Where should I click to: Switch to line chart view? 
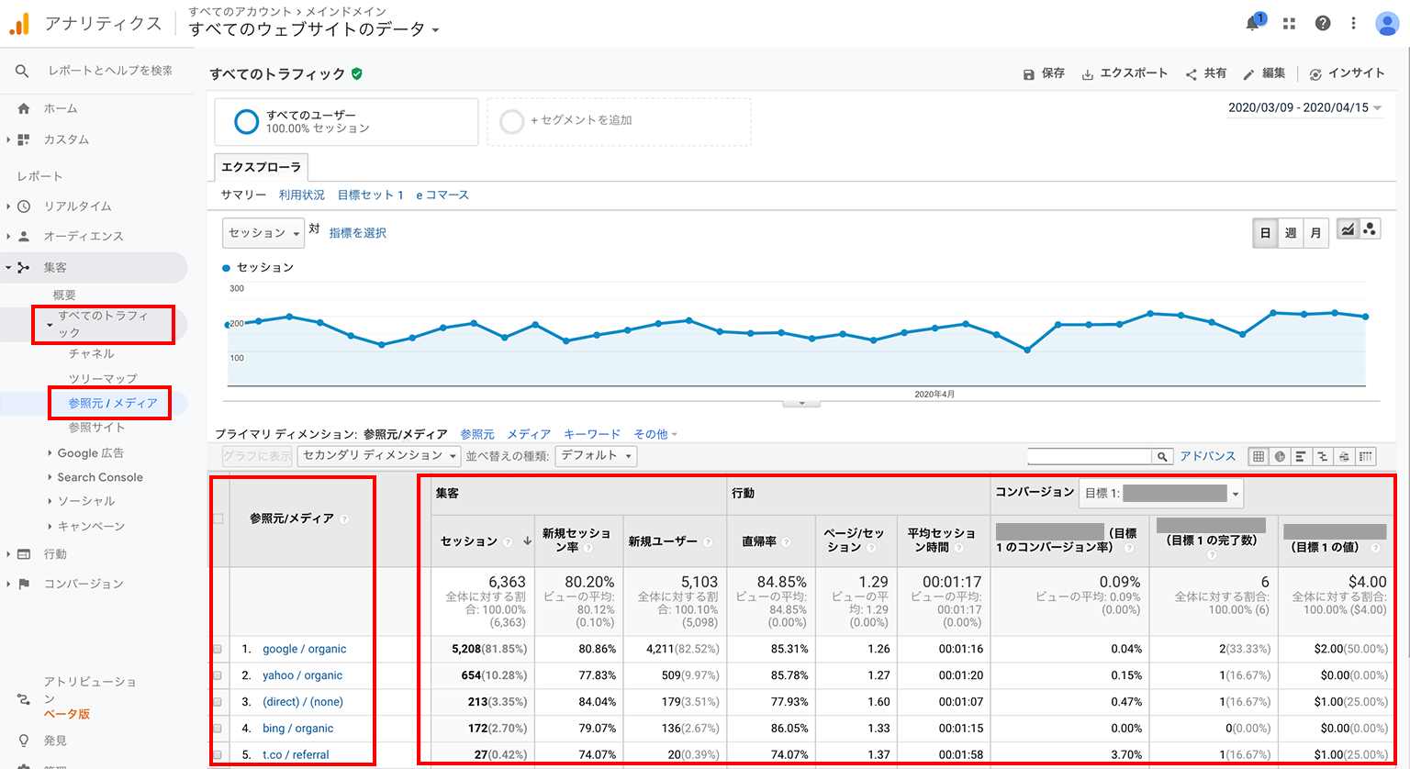pyautogui.click(x=1347, y=229)
